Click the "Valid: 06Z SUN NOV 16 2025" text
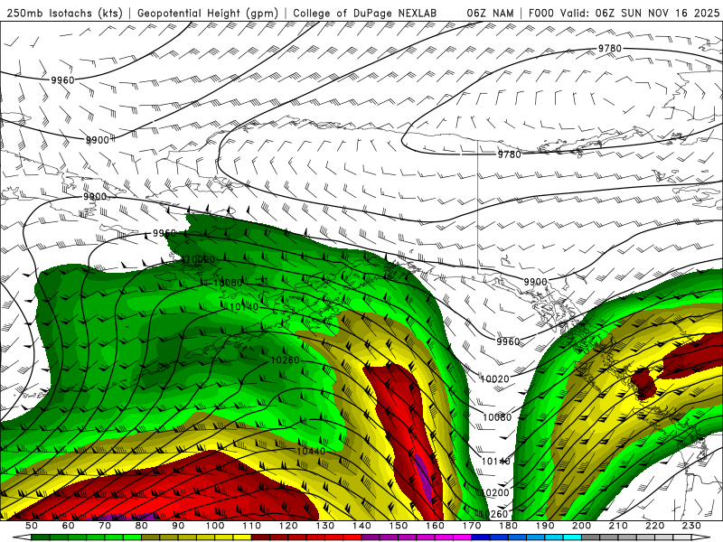The width and height of the screenshot is (723, 542). click(x=640, y=13)
